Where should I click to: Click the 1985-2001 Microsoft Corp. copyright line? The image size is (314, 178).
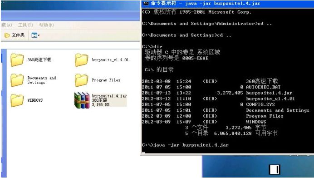tap(196, 12)
